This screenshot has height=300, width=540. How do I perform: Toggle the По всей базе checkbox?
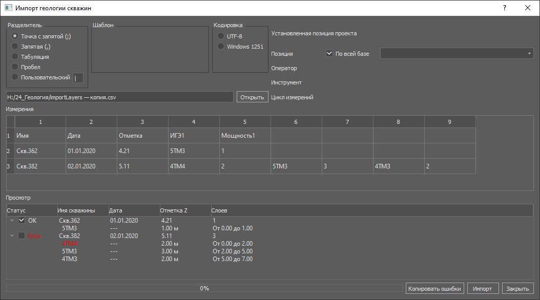click(329, 54)
